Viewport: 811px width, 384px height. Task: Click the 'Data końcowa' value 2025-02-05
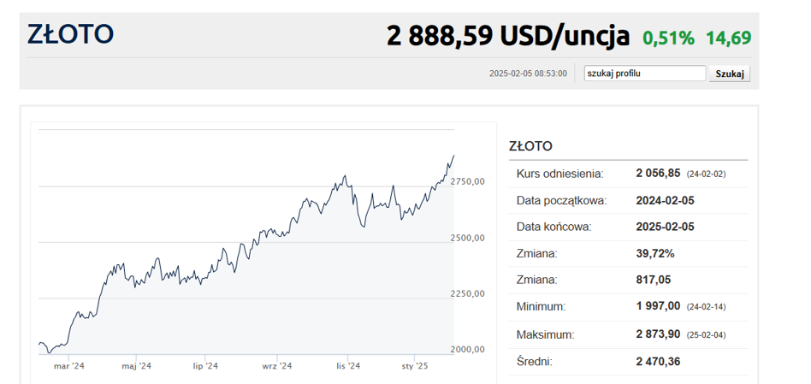pyautogui.click(x=667, y=227)
